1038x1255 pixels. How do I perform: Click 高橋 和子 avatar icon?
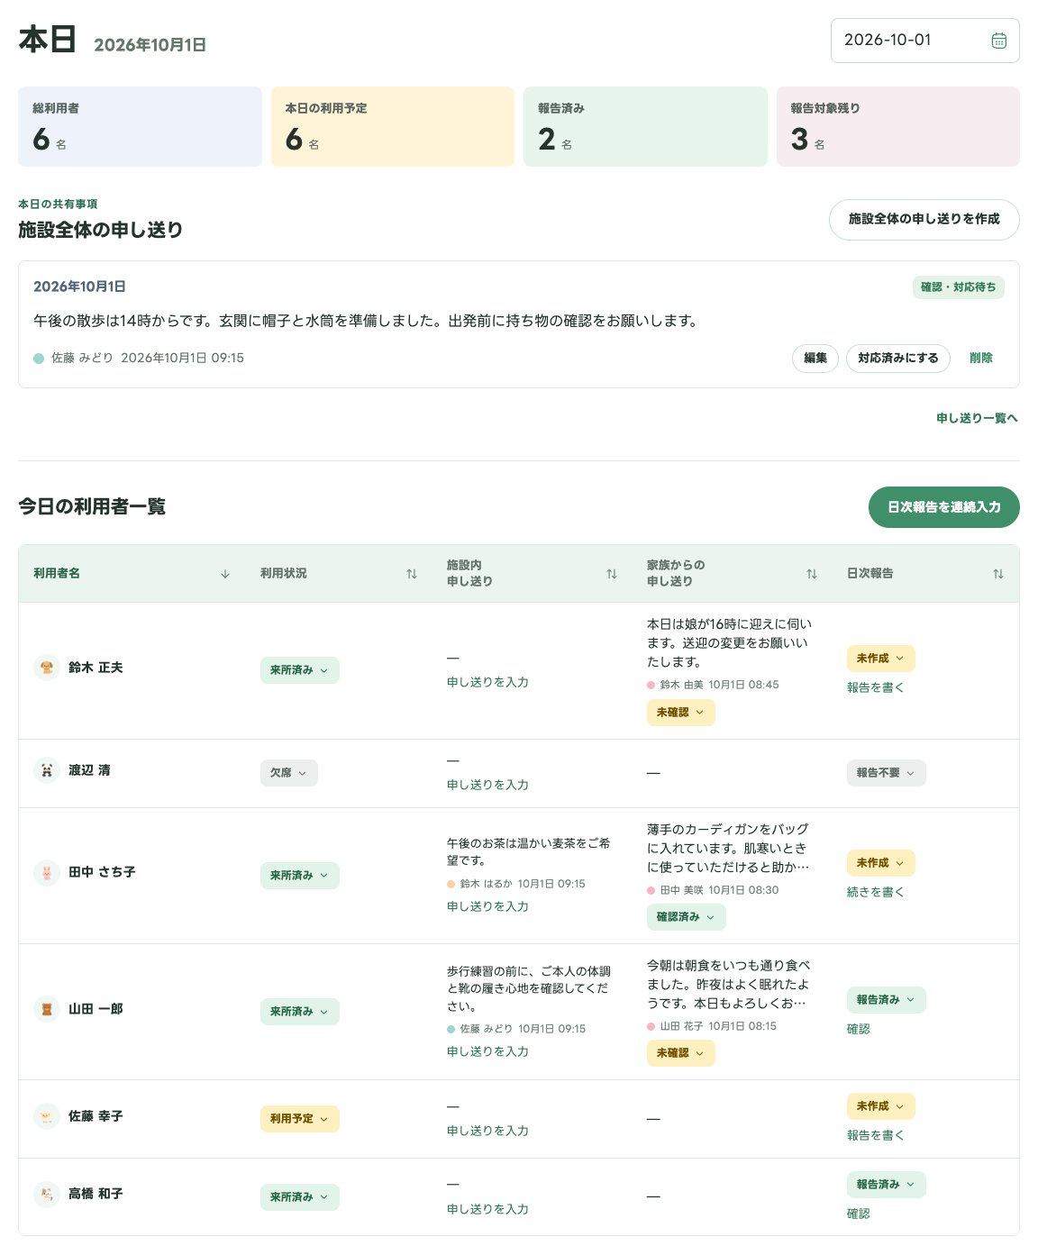tap(47, 1194)
